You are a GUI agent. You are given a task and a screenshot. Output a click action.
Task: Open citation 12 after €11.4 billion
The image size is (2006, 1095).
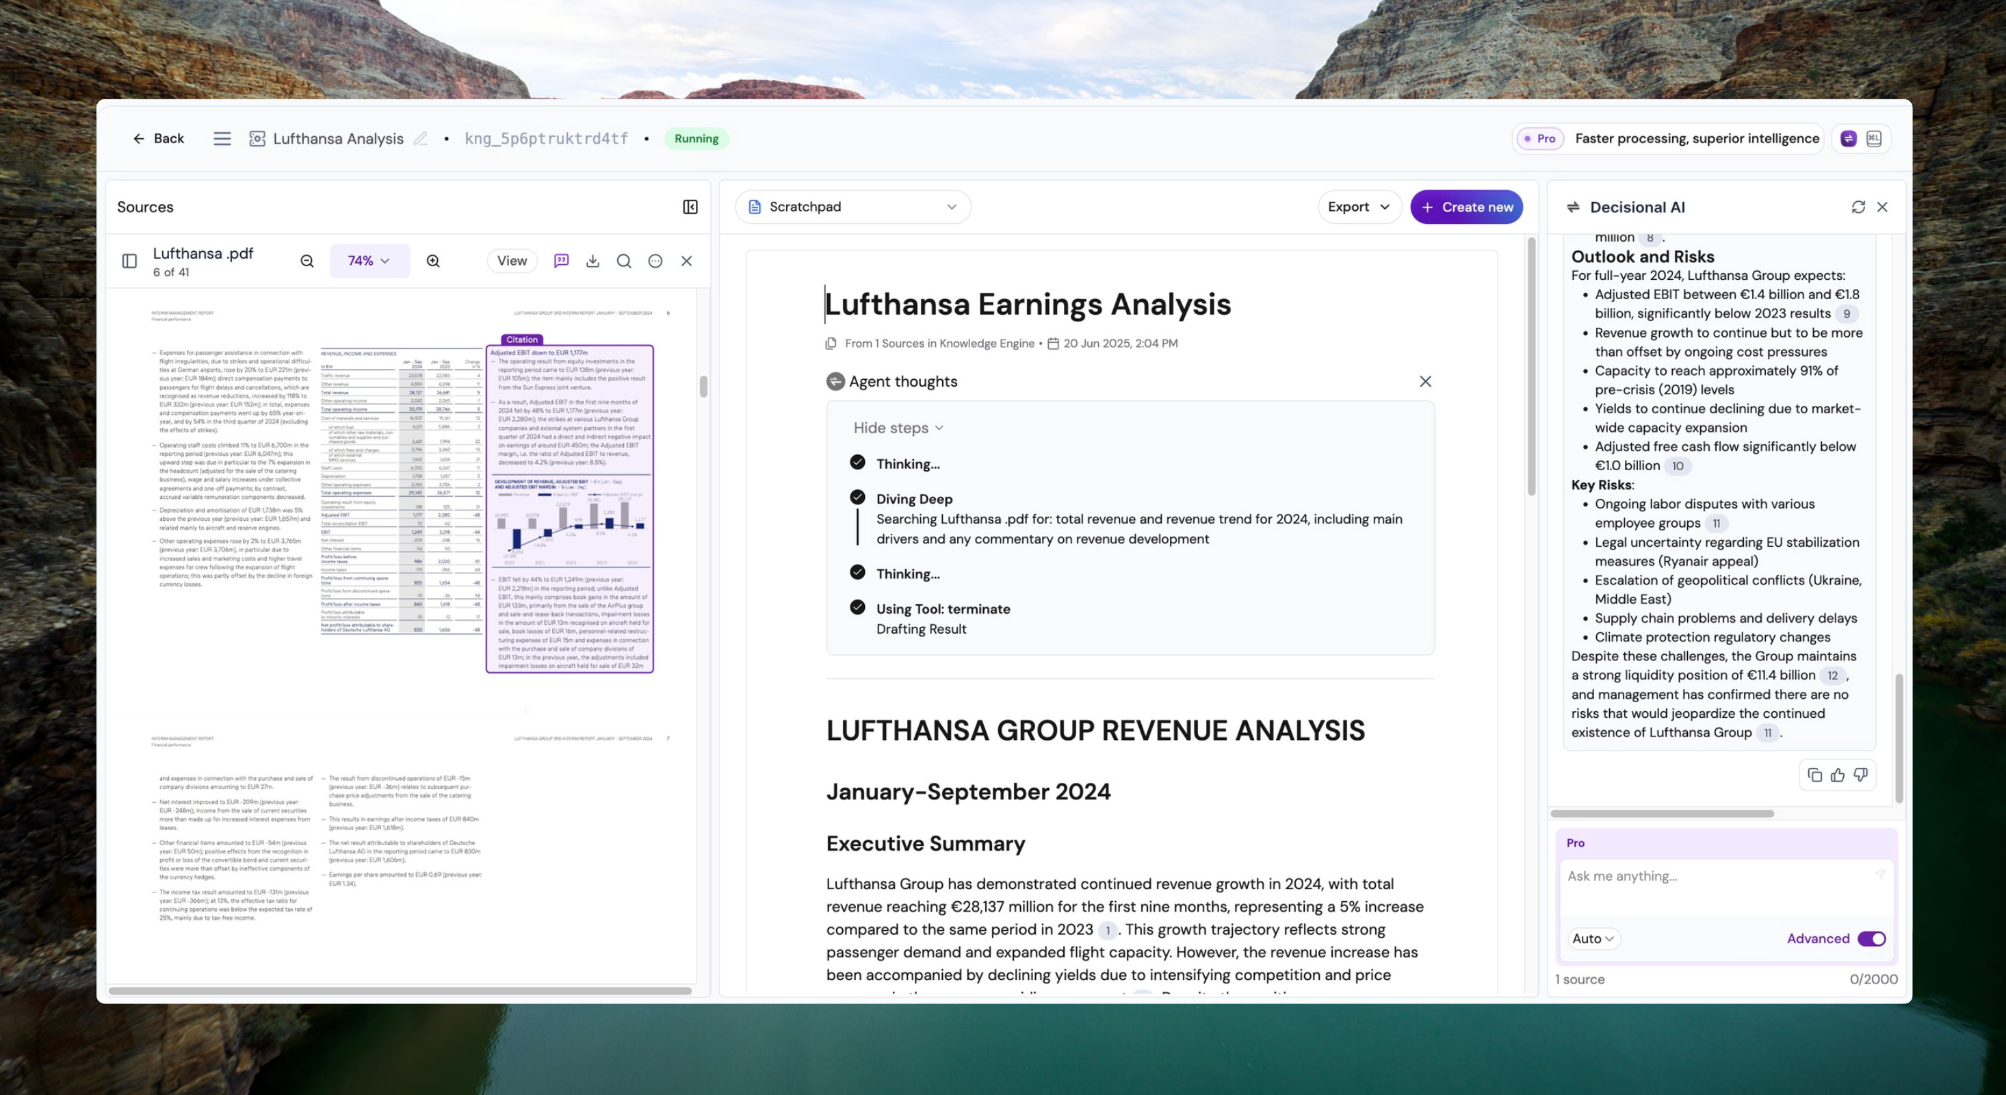point(1832,676)
